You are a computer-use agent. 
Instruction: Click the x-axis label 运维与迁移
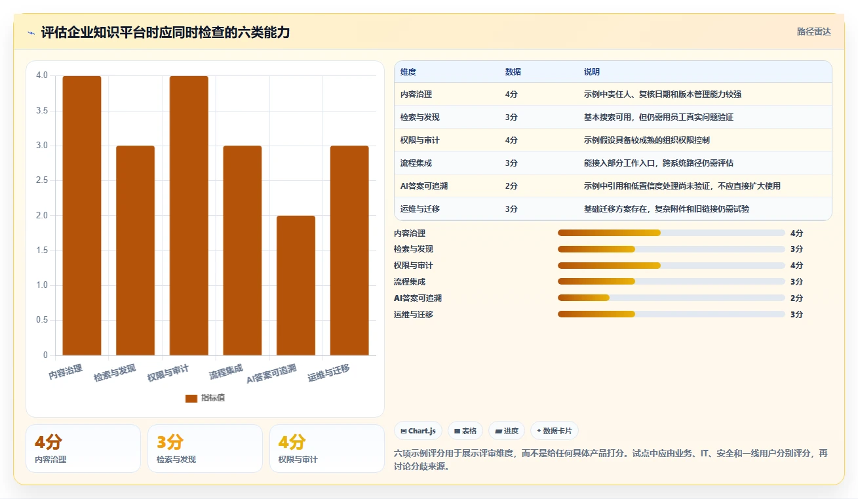click(x=329, y=373)
